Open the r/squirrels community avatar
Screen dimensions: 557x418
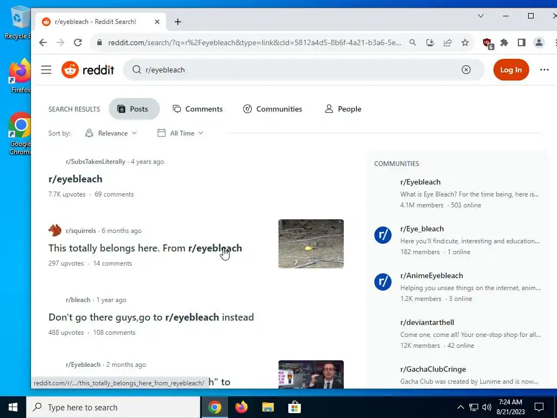(55, 230)
